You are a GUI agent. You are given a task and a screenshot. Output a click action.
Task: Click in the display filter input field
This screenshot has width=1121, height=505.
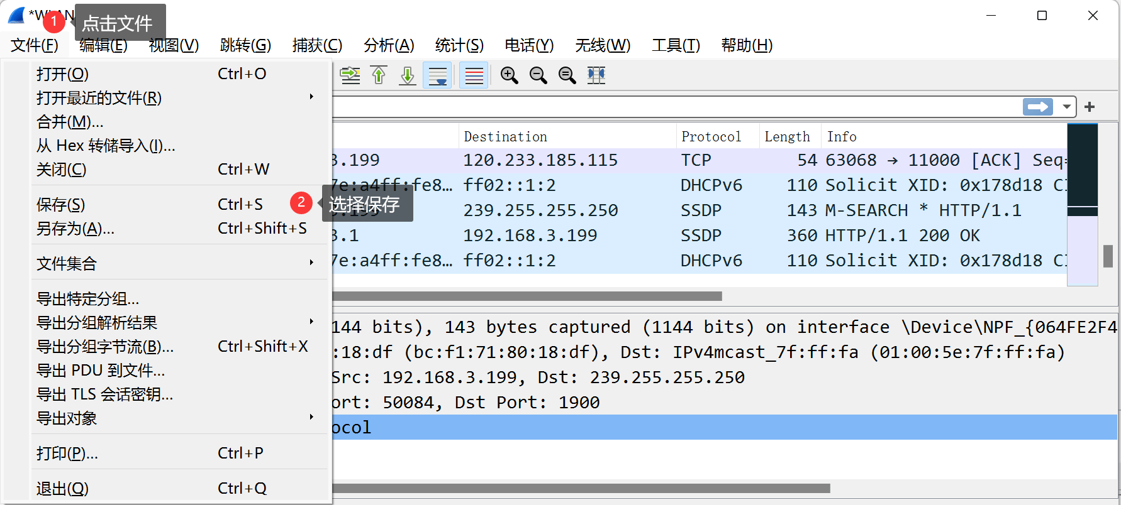point(676,107)
